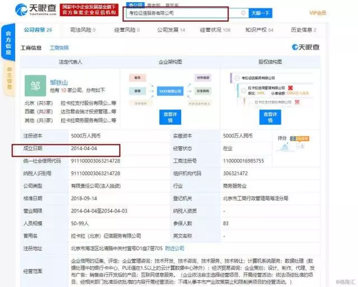
Task: Switch to the 公司背景 tab
Action: [x=37, y=30]
